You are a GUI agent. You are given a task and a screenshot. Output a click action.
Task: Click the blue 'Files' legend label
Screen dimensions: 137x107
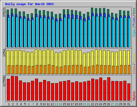pos(134,21)
